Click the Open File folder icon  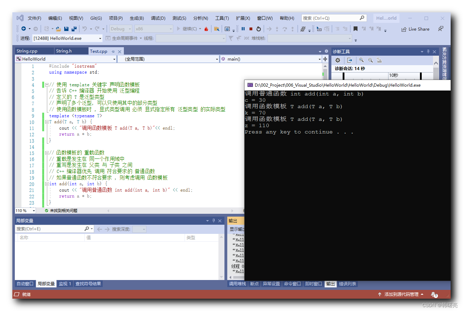59,29
